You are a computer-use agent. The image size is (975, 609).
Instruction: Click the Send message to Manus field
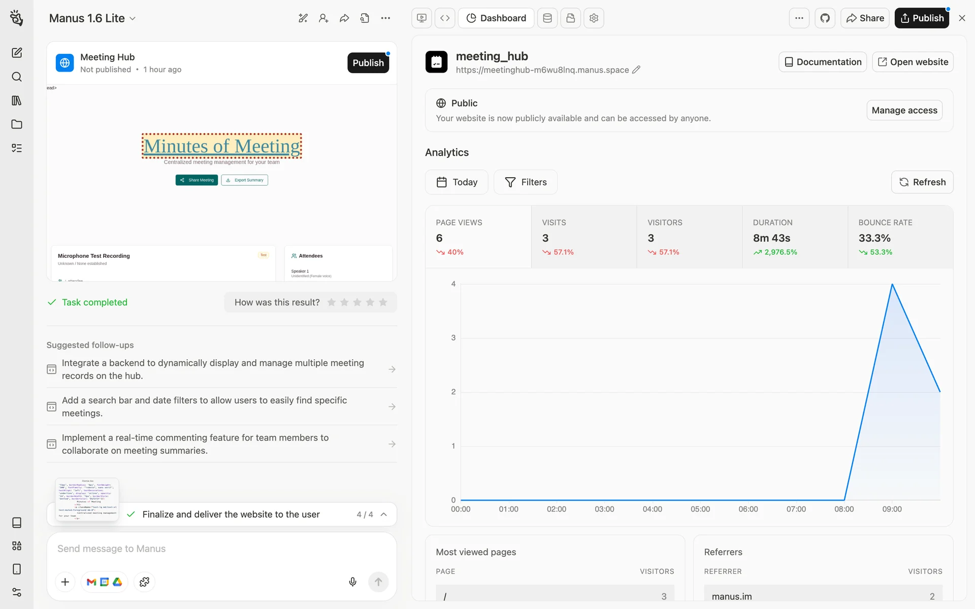[221, 549]
